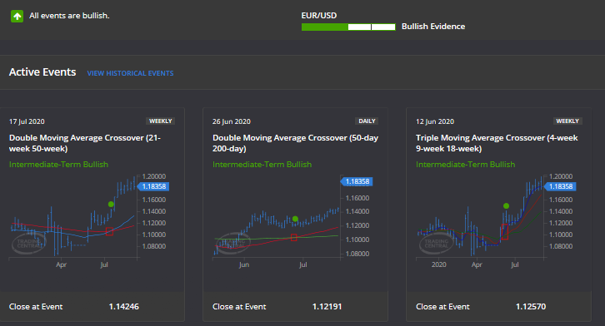Viewport: 605px width, 326px height.
Task: Click the 26 Jun 2020 date label
Action: pos(232,121)
